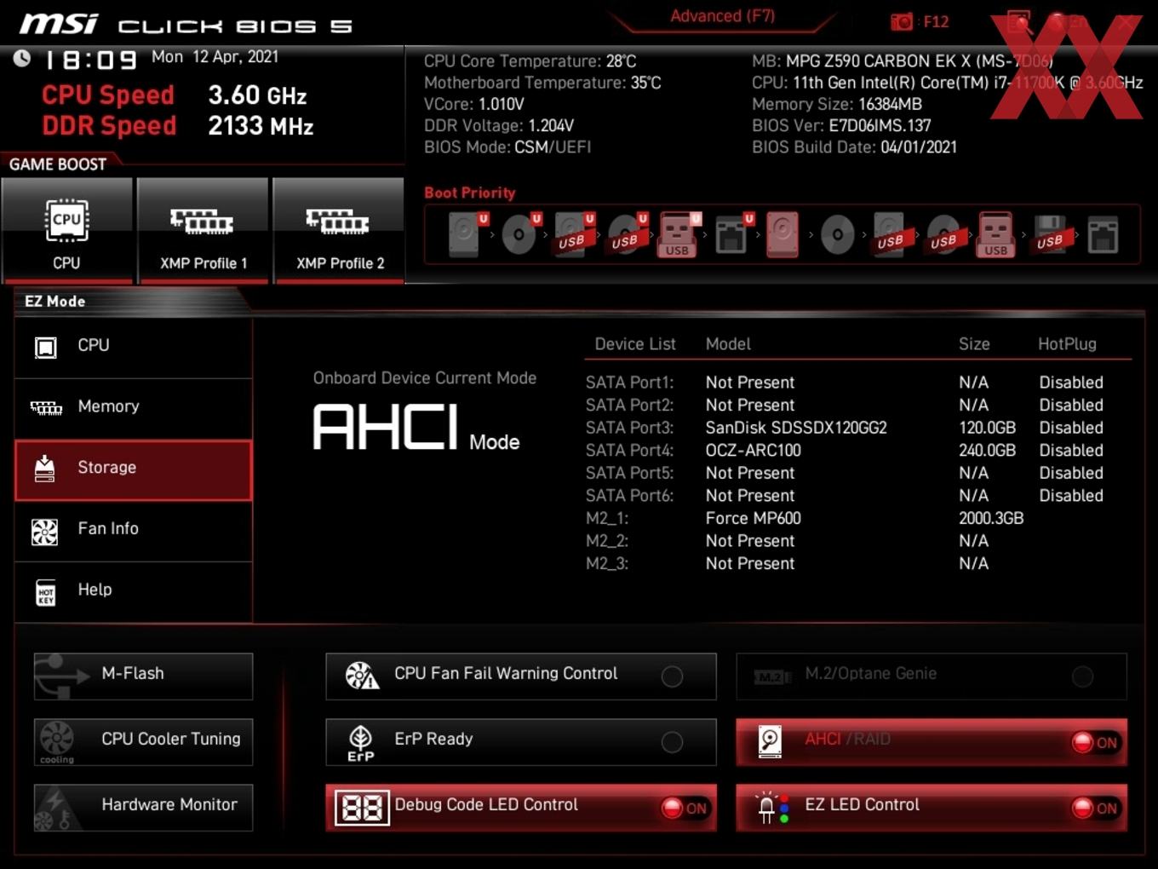Open the Memory section
This screenshot has width=1158, height=869.
134,408
